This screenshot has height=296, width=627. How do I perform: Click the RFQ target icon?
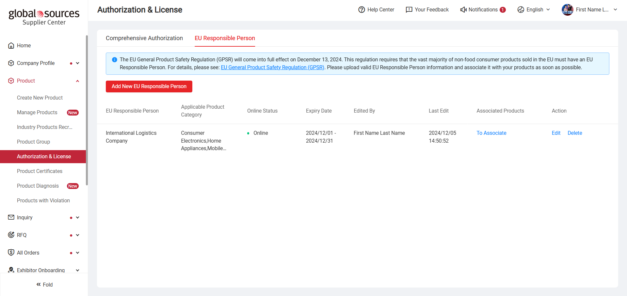(11, 235)
